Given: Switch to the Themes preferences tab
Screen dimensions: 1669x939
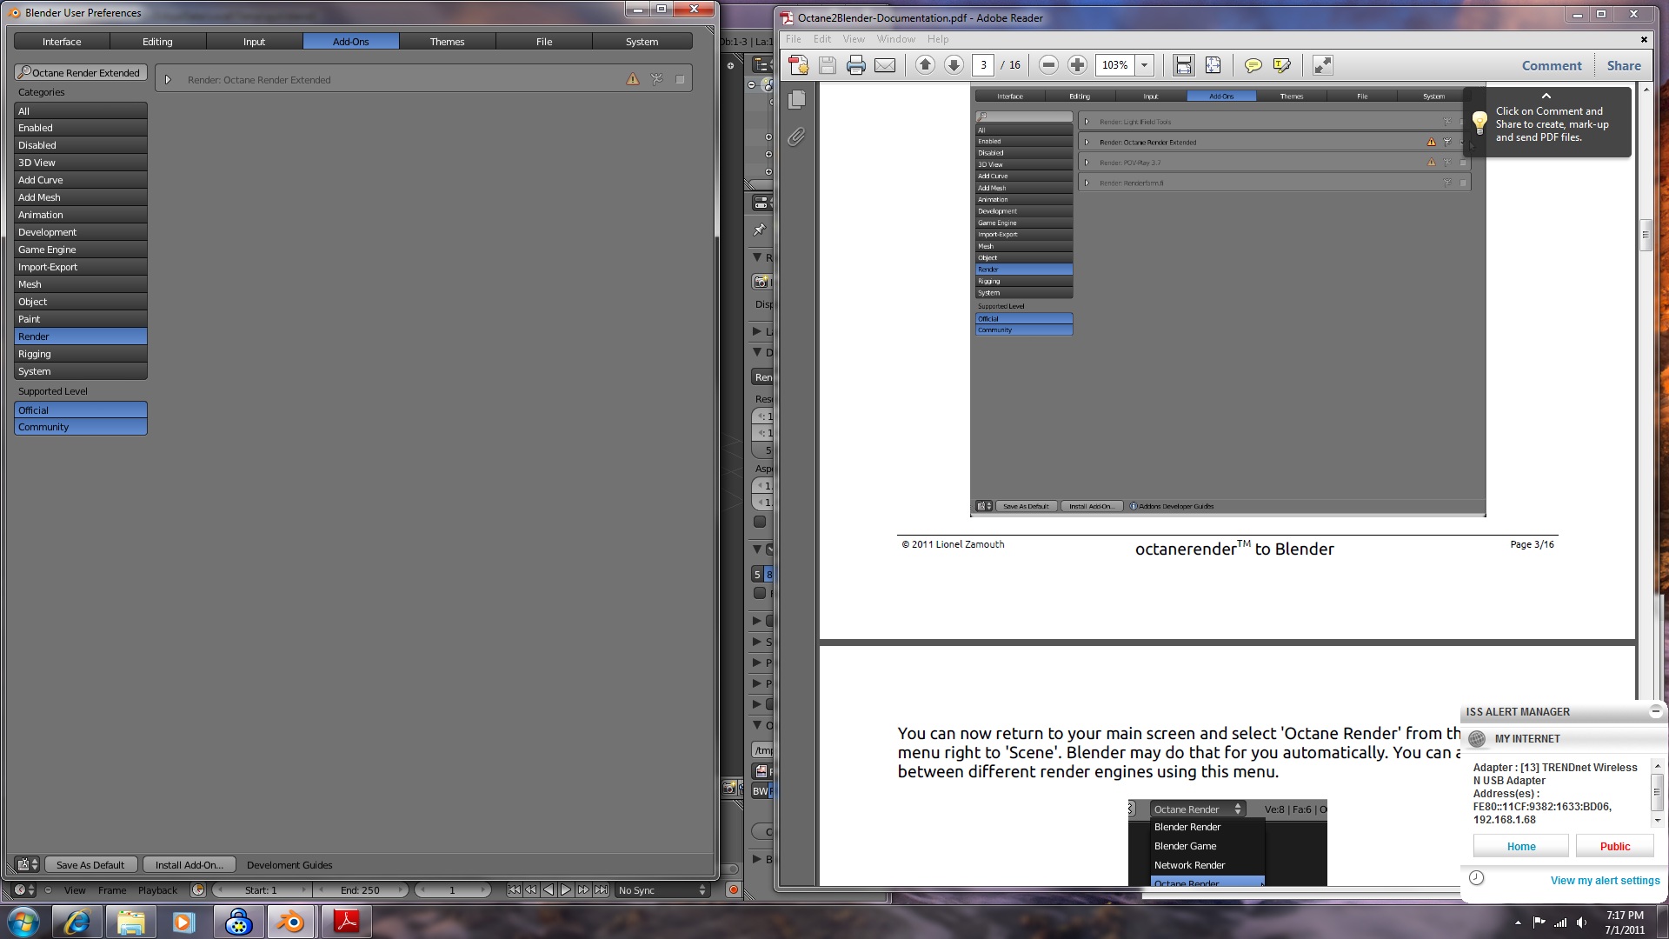Looking at the screenshot, I should [447, 42].
